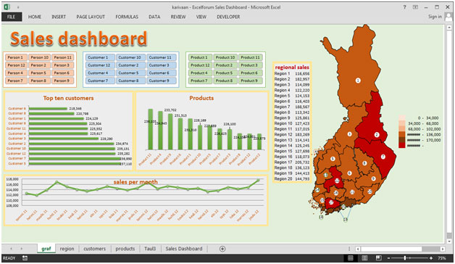
Task: Click the horizontal scrollbar thumb
Action: [391, 249]
